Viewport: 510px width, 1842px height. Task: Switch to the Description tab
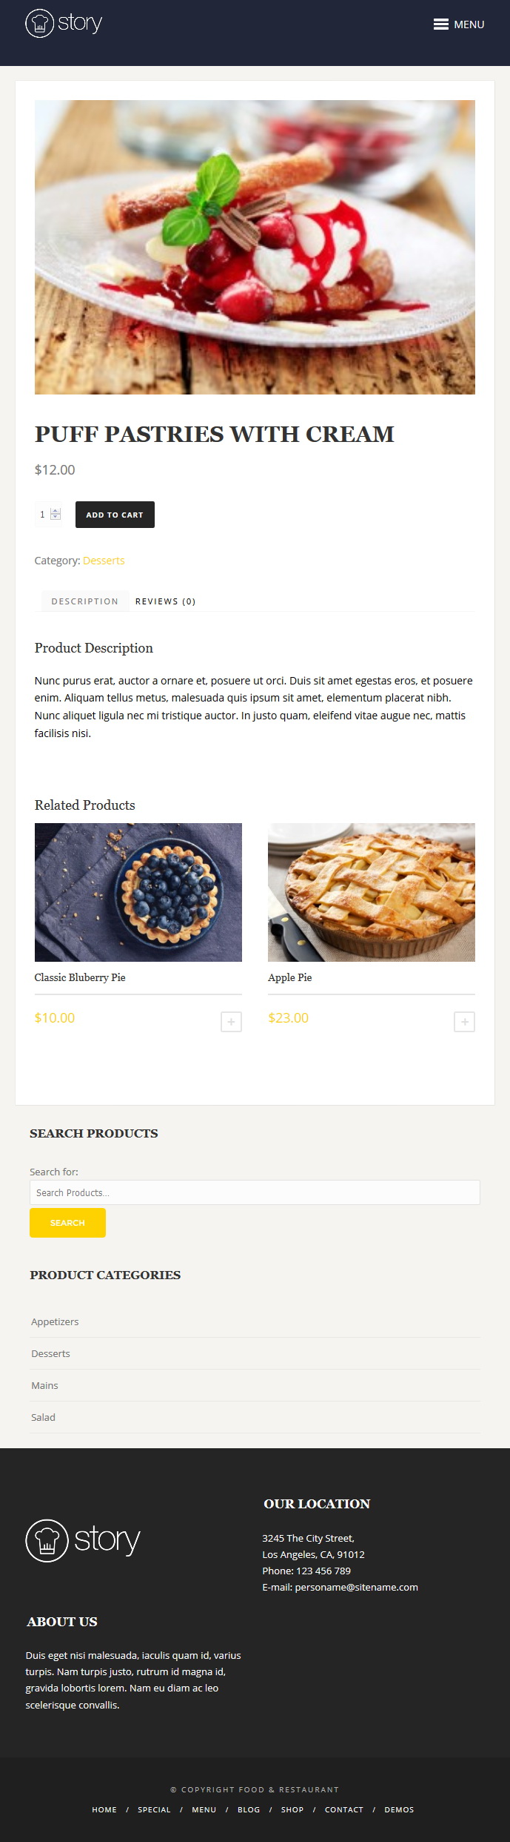coord(84,601)
